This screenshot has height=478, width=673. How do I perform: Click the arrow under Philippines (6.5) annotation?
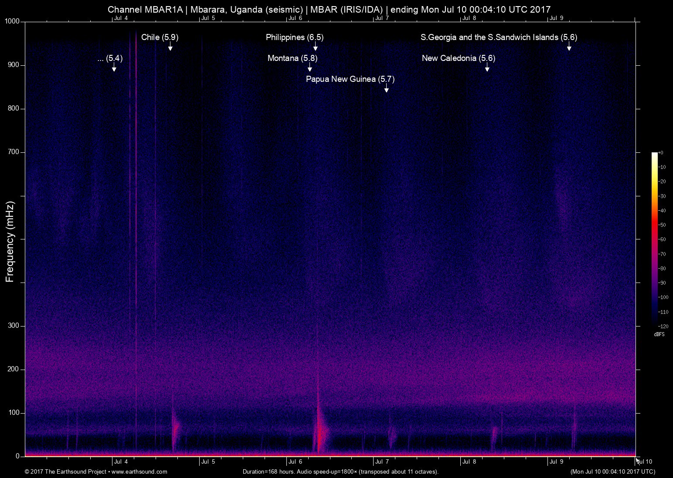pos(315,47)
